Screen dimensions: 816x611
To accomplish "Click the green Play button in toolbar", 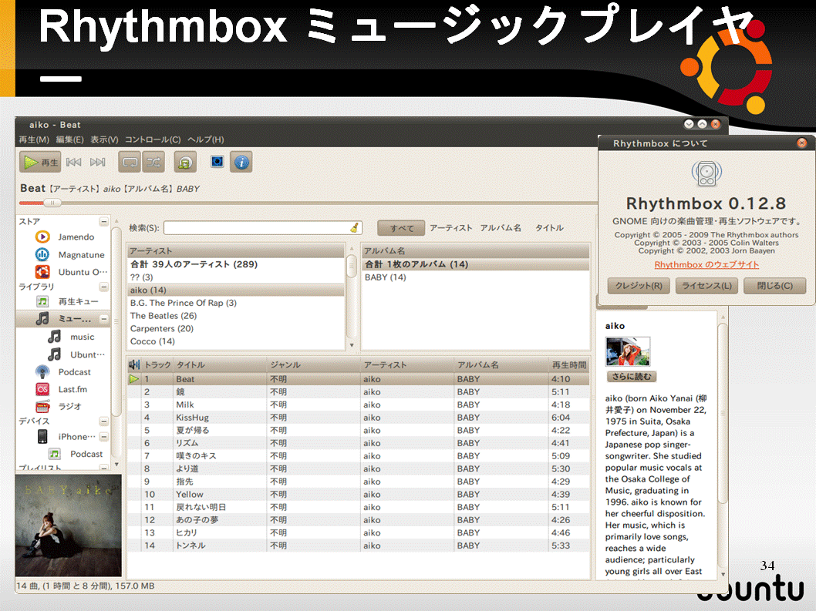I will tap(41, 163).
